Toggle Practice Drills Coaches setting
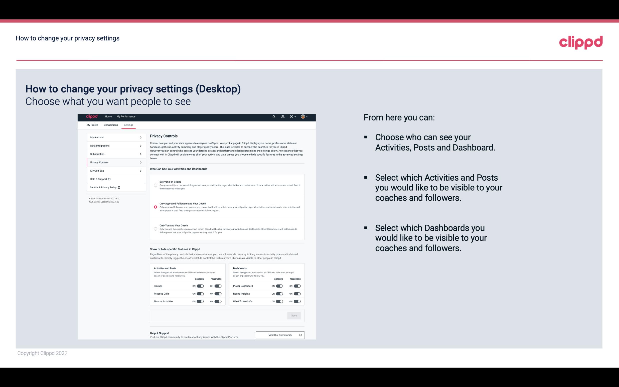 (199, 294)
